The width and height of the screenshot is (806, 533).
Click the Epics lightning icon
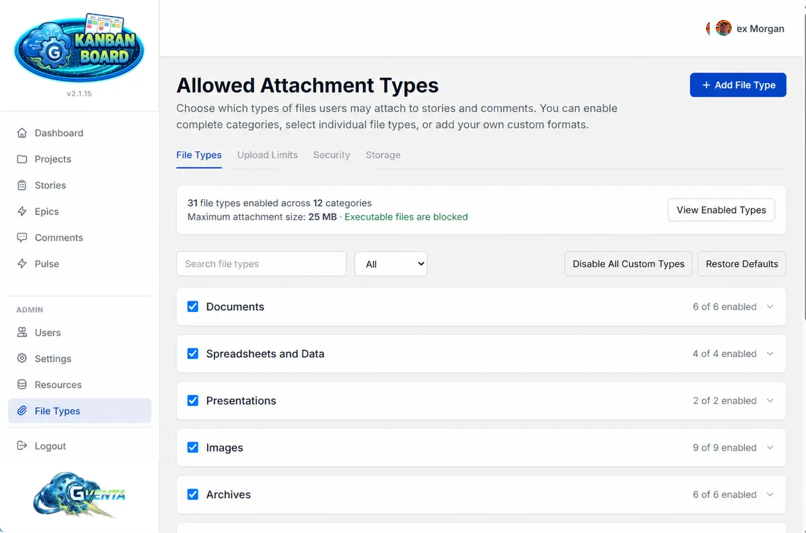pos(22,212)
